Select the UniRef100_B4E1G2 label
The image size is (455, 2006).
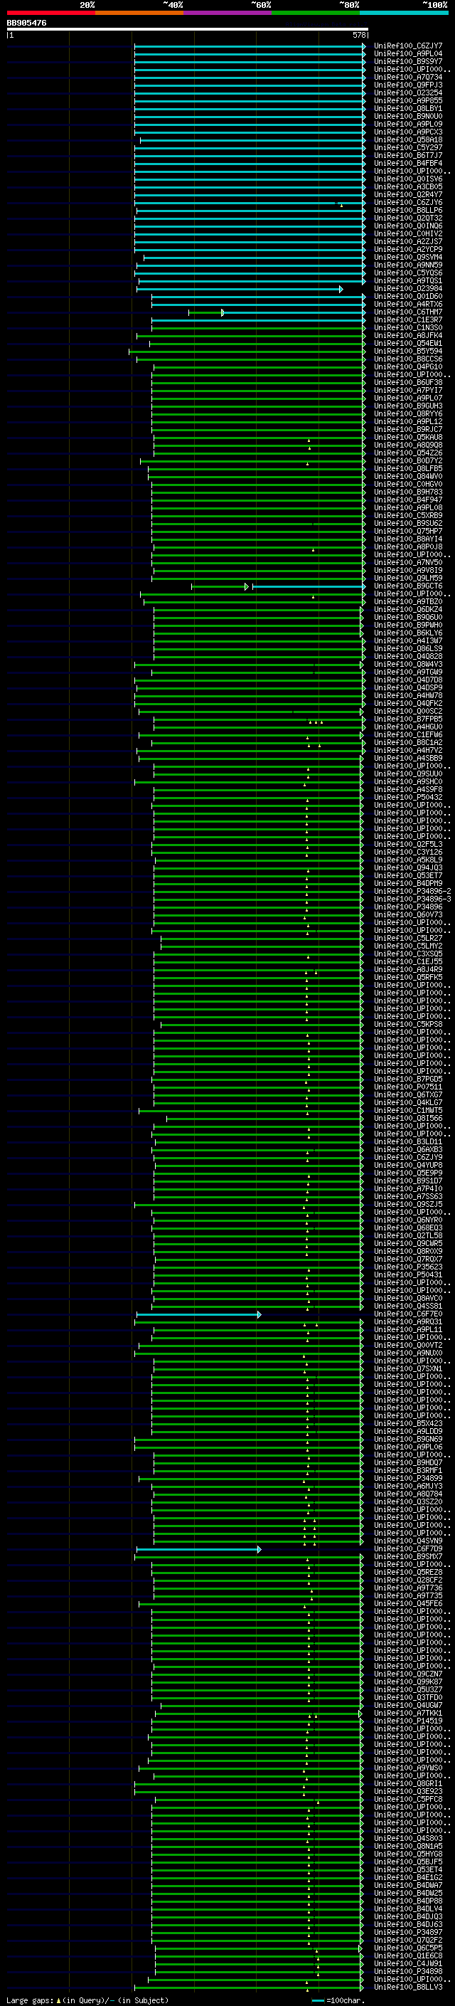tap(408, 1877)
